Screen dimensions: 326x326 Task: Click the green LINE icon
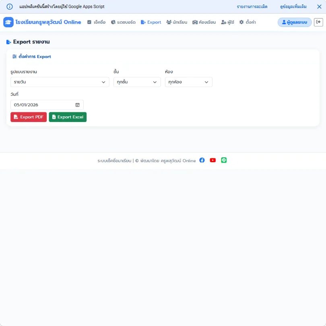tap(224, 160)
